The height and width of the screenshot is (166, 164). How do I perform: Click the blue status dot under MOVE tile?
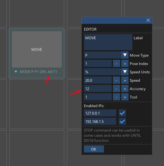coord(16,71)
